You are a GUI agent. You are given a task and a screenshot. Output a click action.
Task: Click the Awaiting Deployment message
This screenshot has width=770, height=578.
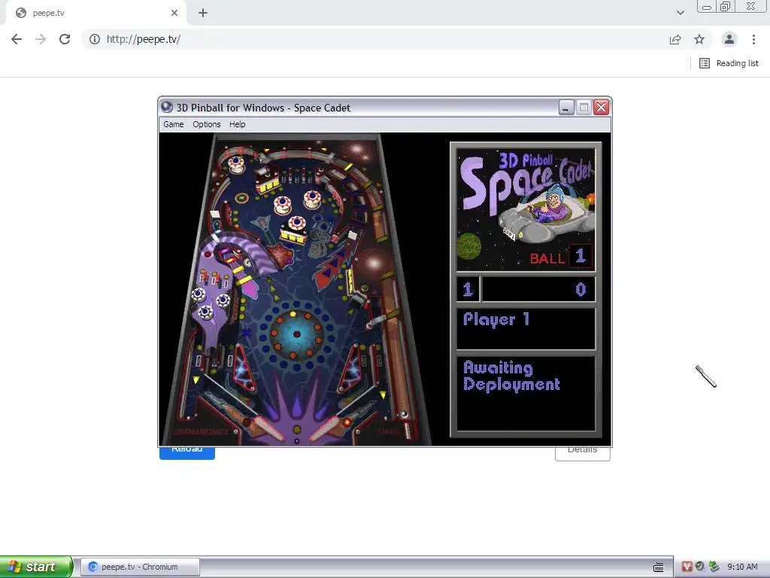(x=511, y=376)
